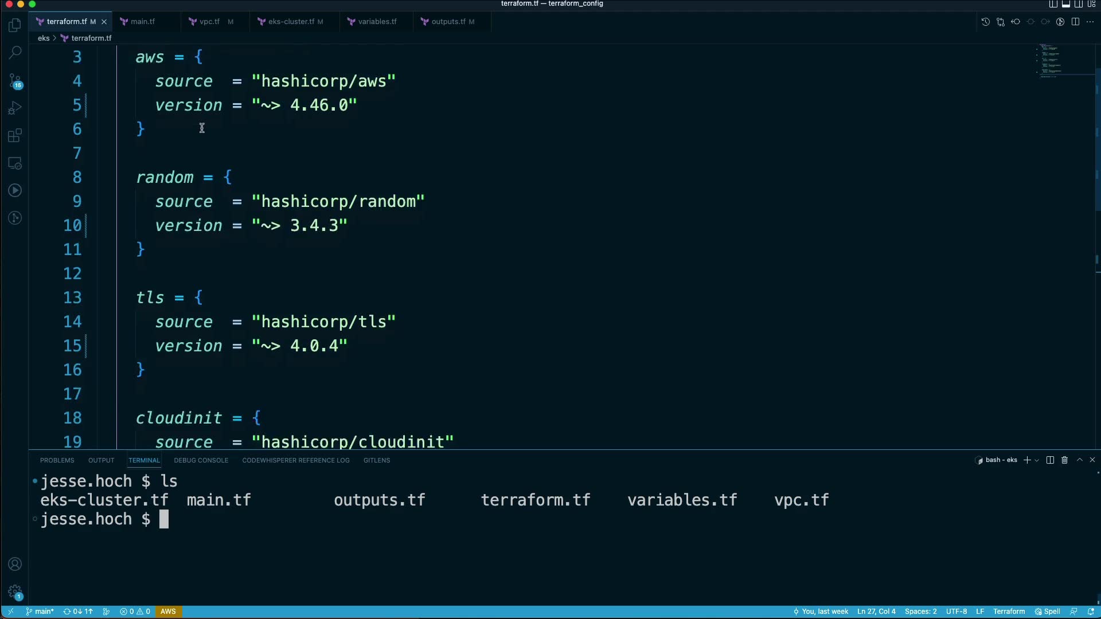Open the PROBLEMS panel tab
Screen dimensions: 1101x619
point(57,460)
